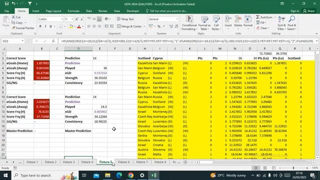Switch to the Page Layout ribbon tab
This screenshot has height=180, width=320.
tap(53, 11)
